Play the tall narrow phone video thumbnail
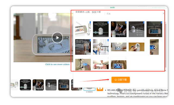 [154, 47]
